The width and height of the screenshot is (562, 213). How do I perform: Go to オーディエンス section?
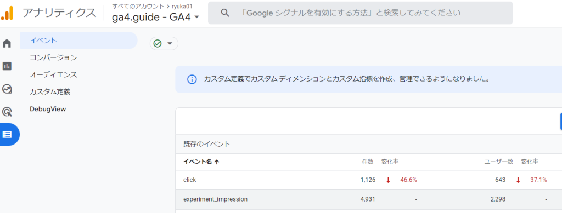coord(53,74)
